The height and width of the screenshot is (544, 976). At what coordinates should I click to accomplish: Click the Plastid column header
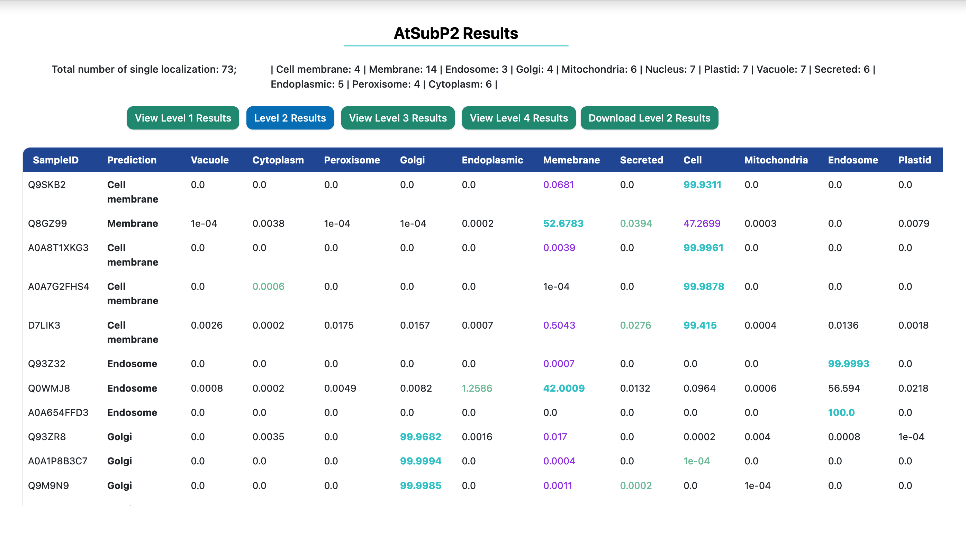tap(914, 160)
